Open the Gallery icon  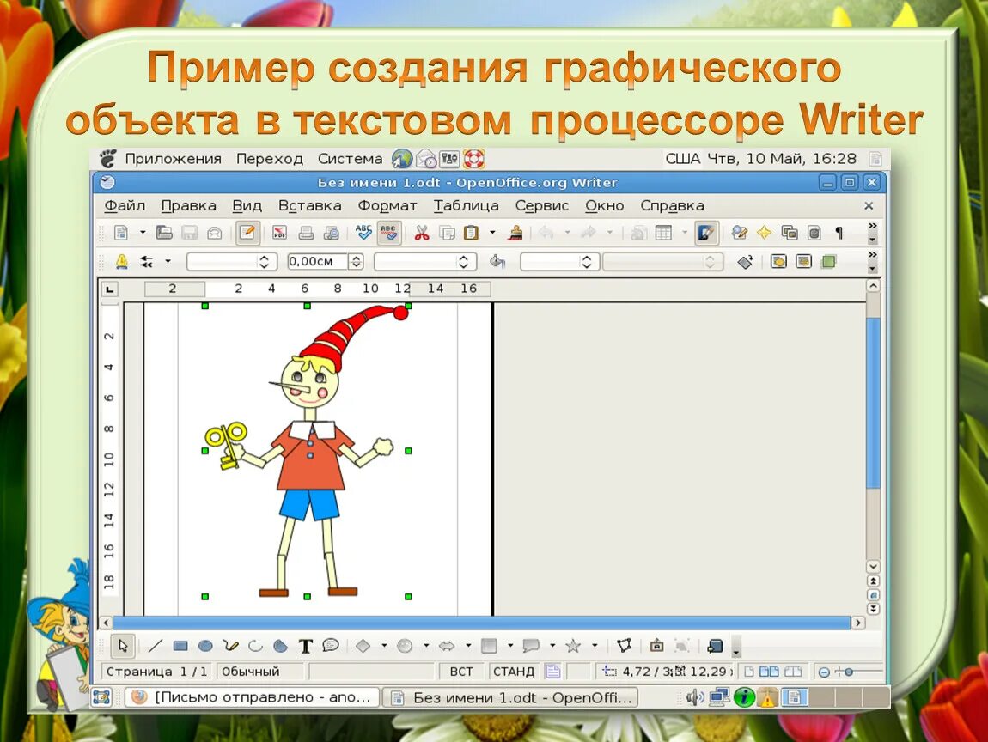tap(790, 233)
